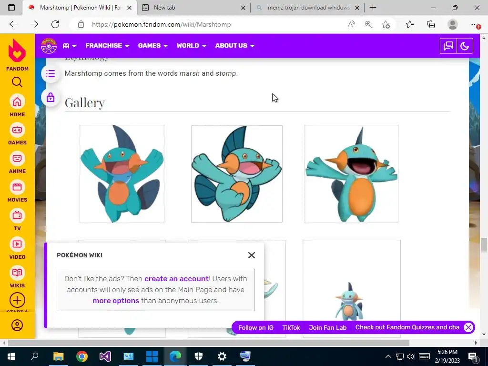Viewport: 488px width, 366px height.
Task: Click Join Fan Lab link
Action: coord(327,327)
